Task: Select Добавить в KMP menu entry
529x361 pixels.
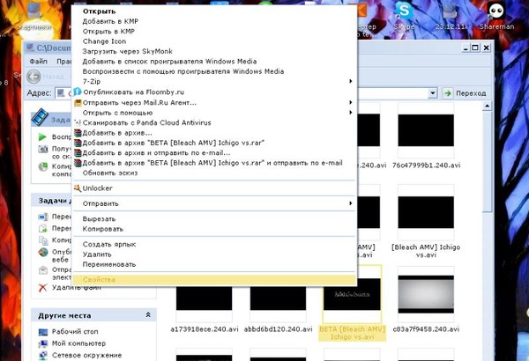Action: pyautogui.click(x=110, y=21)
